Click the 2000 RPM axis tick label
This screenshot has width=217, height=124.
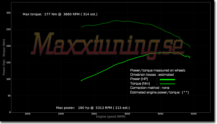pos(61,114)
